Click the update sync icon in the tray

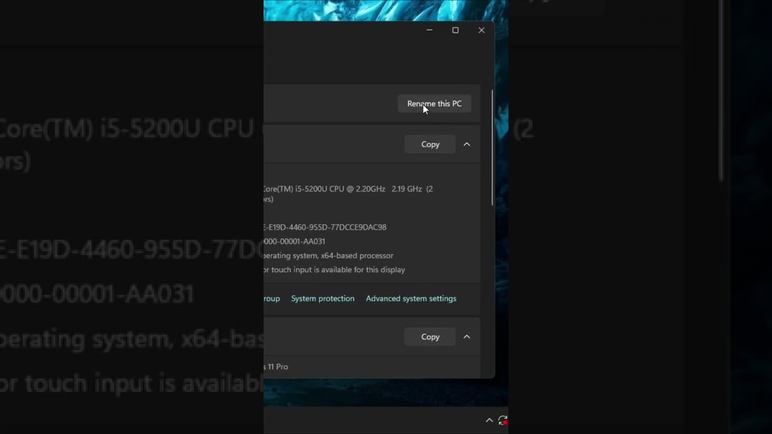503,420
